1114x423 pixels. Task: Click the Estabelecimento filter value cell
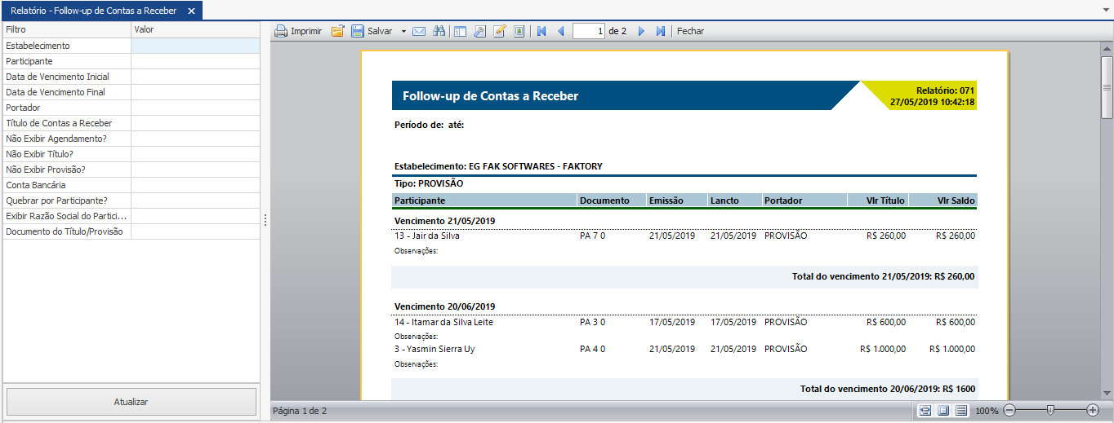(195, 46)
